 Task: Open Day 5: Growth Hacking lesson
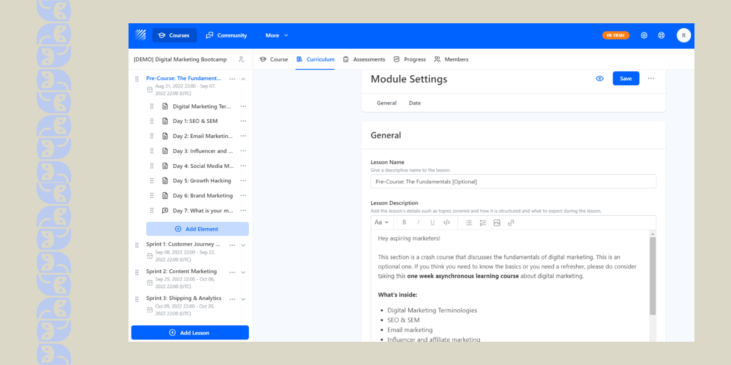coord(202,181)
